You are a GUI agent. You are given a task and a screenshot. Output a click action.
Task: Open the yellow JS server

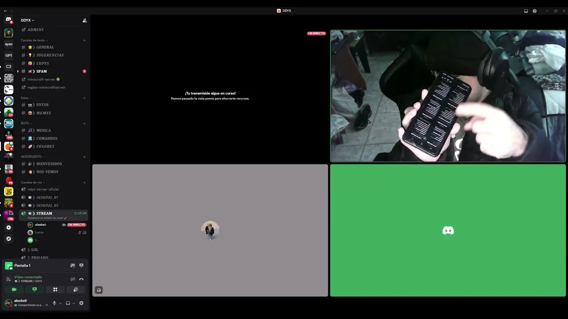coord(8,191)
